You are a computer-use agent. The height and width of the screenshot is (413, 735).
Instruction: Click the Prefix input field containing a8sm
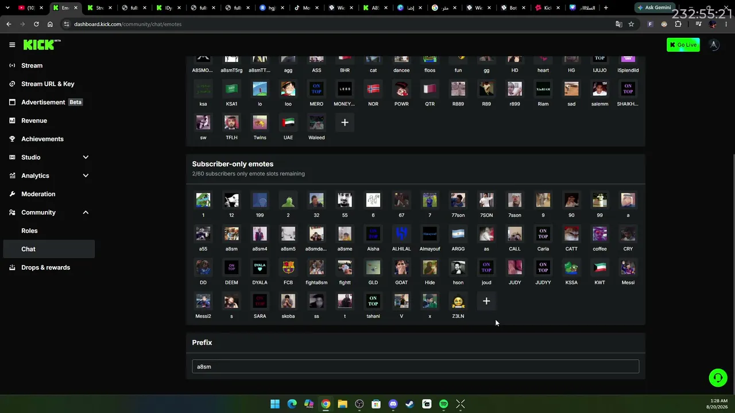pyautogui.click(x=415, y=367)
